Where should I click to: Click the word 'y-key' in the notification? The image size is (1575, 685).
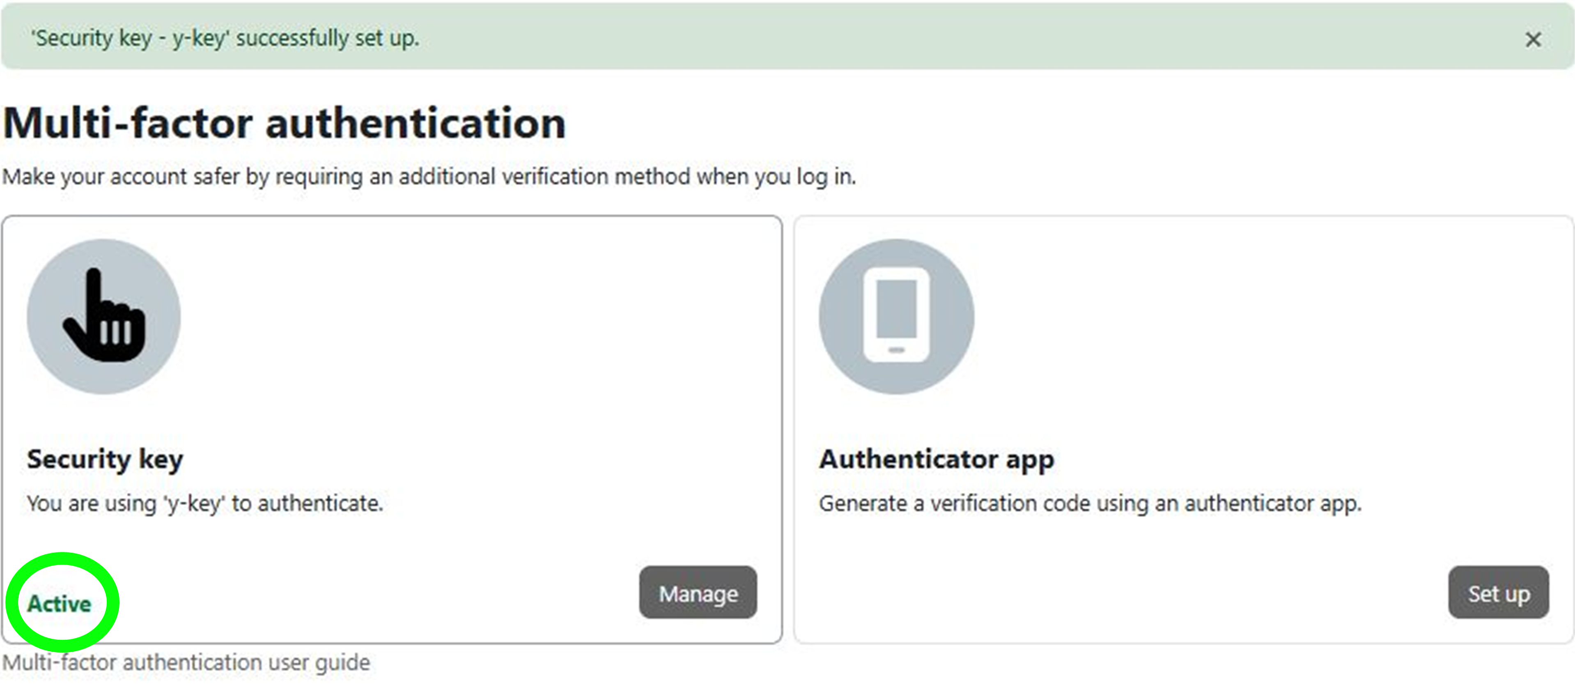199,39
